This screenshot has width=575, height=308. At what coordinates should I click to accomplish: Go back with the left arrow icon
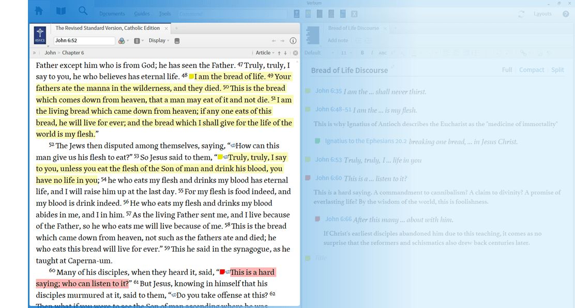click(x=274, y=41)
